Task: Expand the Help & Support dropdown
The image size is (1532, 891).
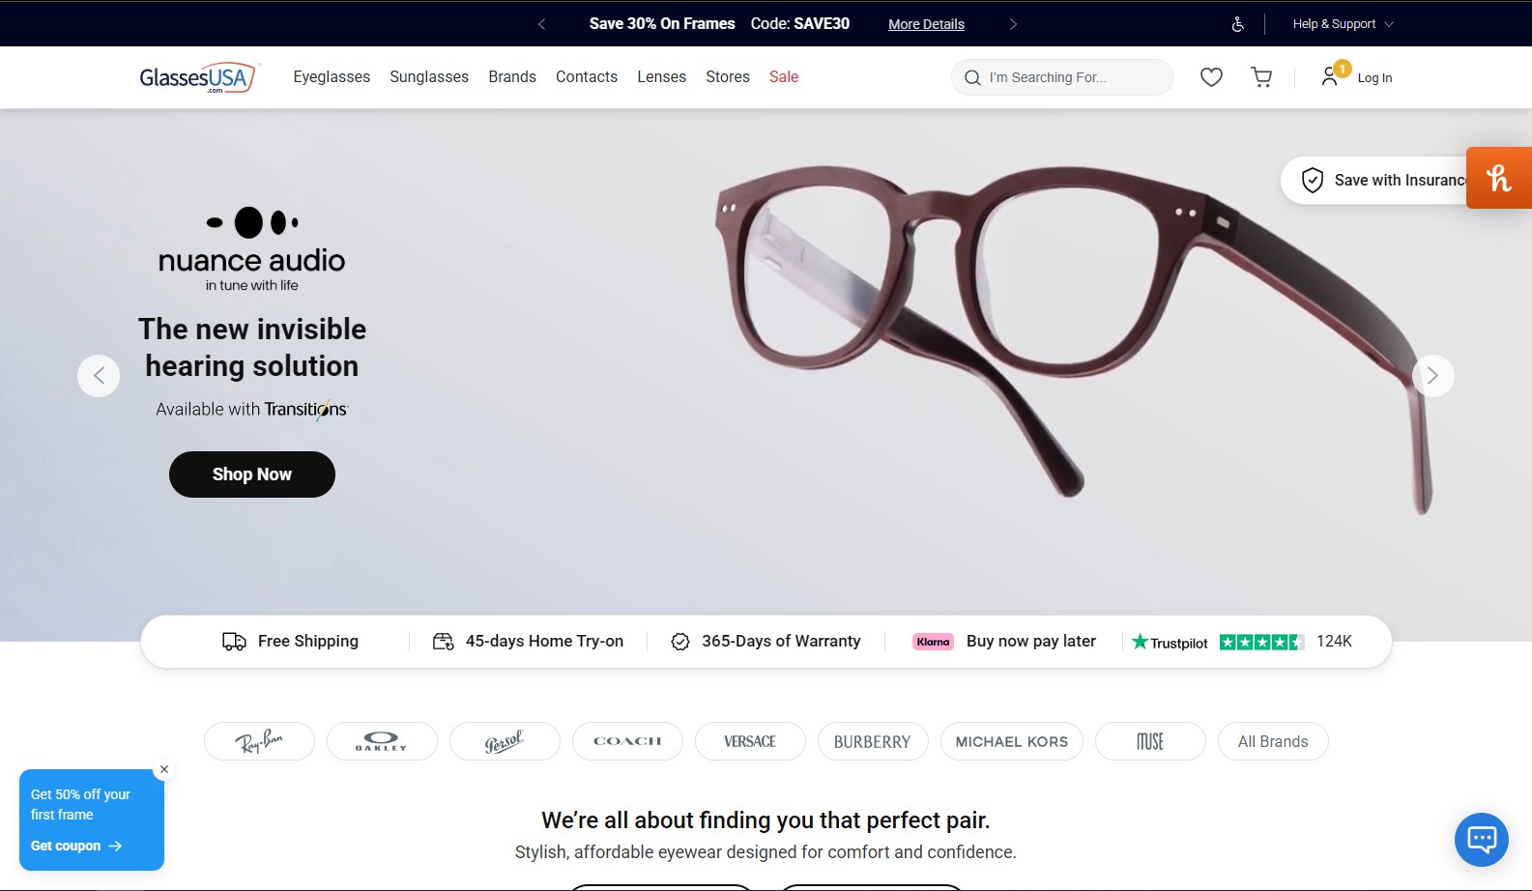Action: click(1343, 24)
